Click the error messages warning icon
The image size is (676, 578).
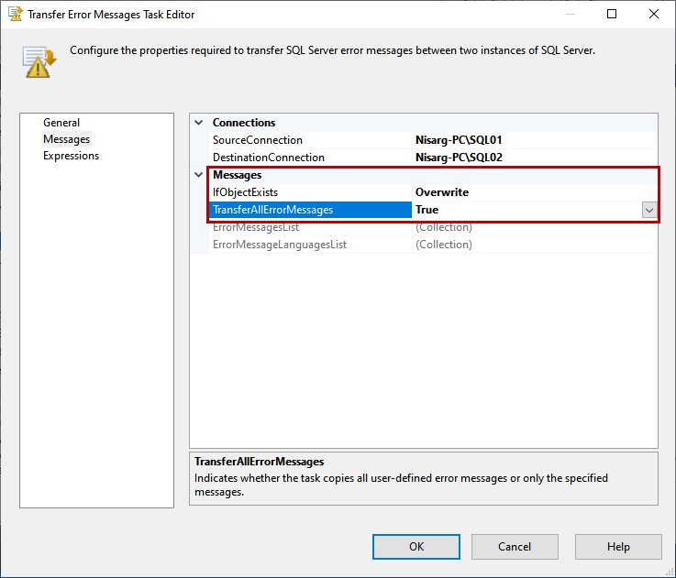click(39, 61)
